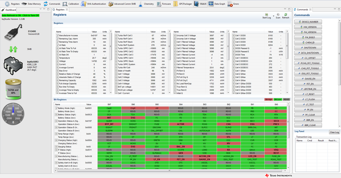Click the Clear Log button
The height and width of the screenshot is (178, 341).
(334, 132)
